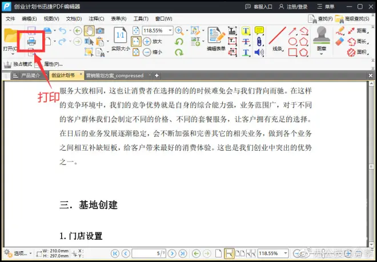Screen dimensions: 377x262
Task: Go to next page in status bar
Action: (x=172, y=253)
